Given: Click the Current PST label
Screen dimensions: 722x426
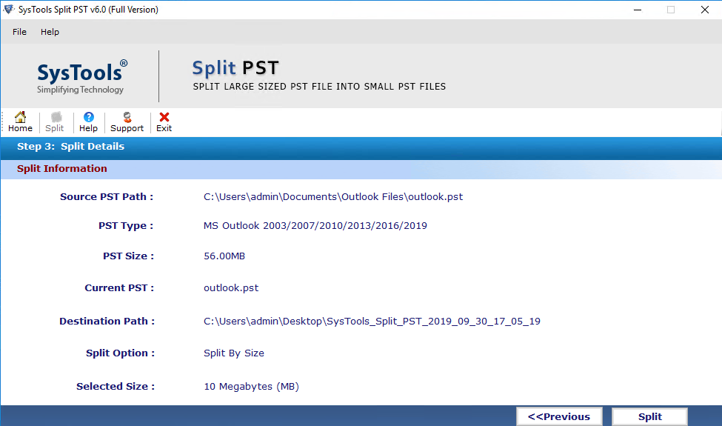Looking at the screenshot, I should tap(119, 288).
